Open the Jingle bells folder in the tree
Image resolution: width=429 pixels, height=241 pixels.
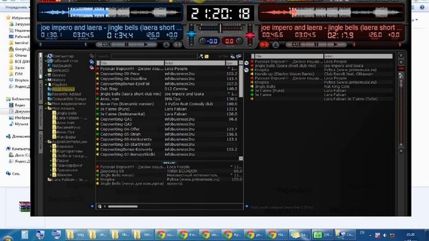[67, 113]
